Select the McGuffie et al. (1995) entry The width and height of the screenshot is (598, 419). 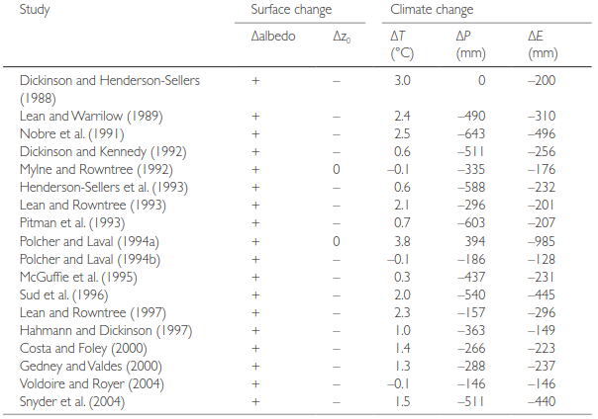pos(78,278)
